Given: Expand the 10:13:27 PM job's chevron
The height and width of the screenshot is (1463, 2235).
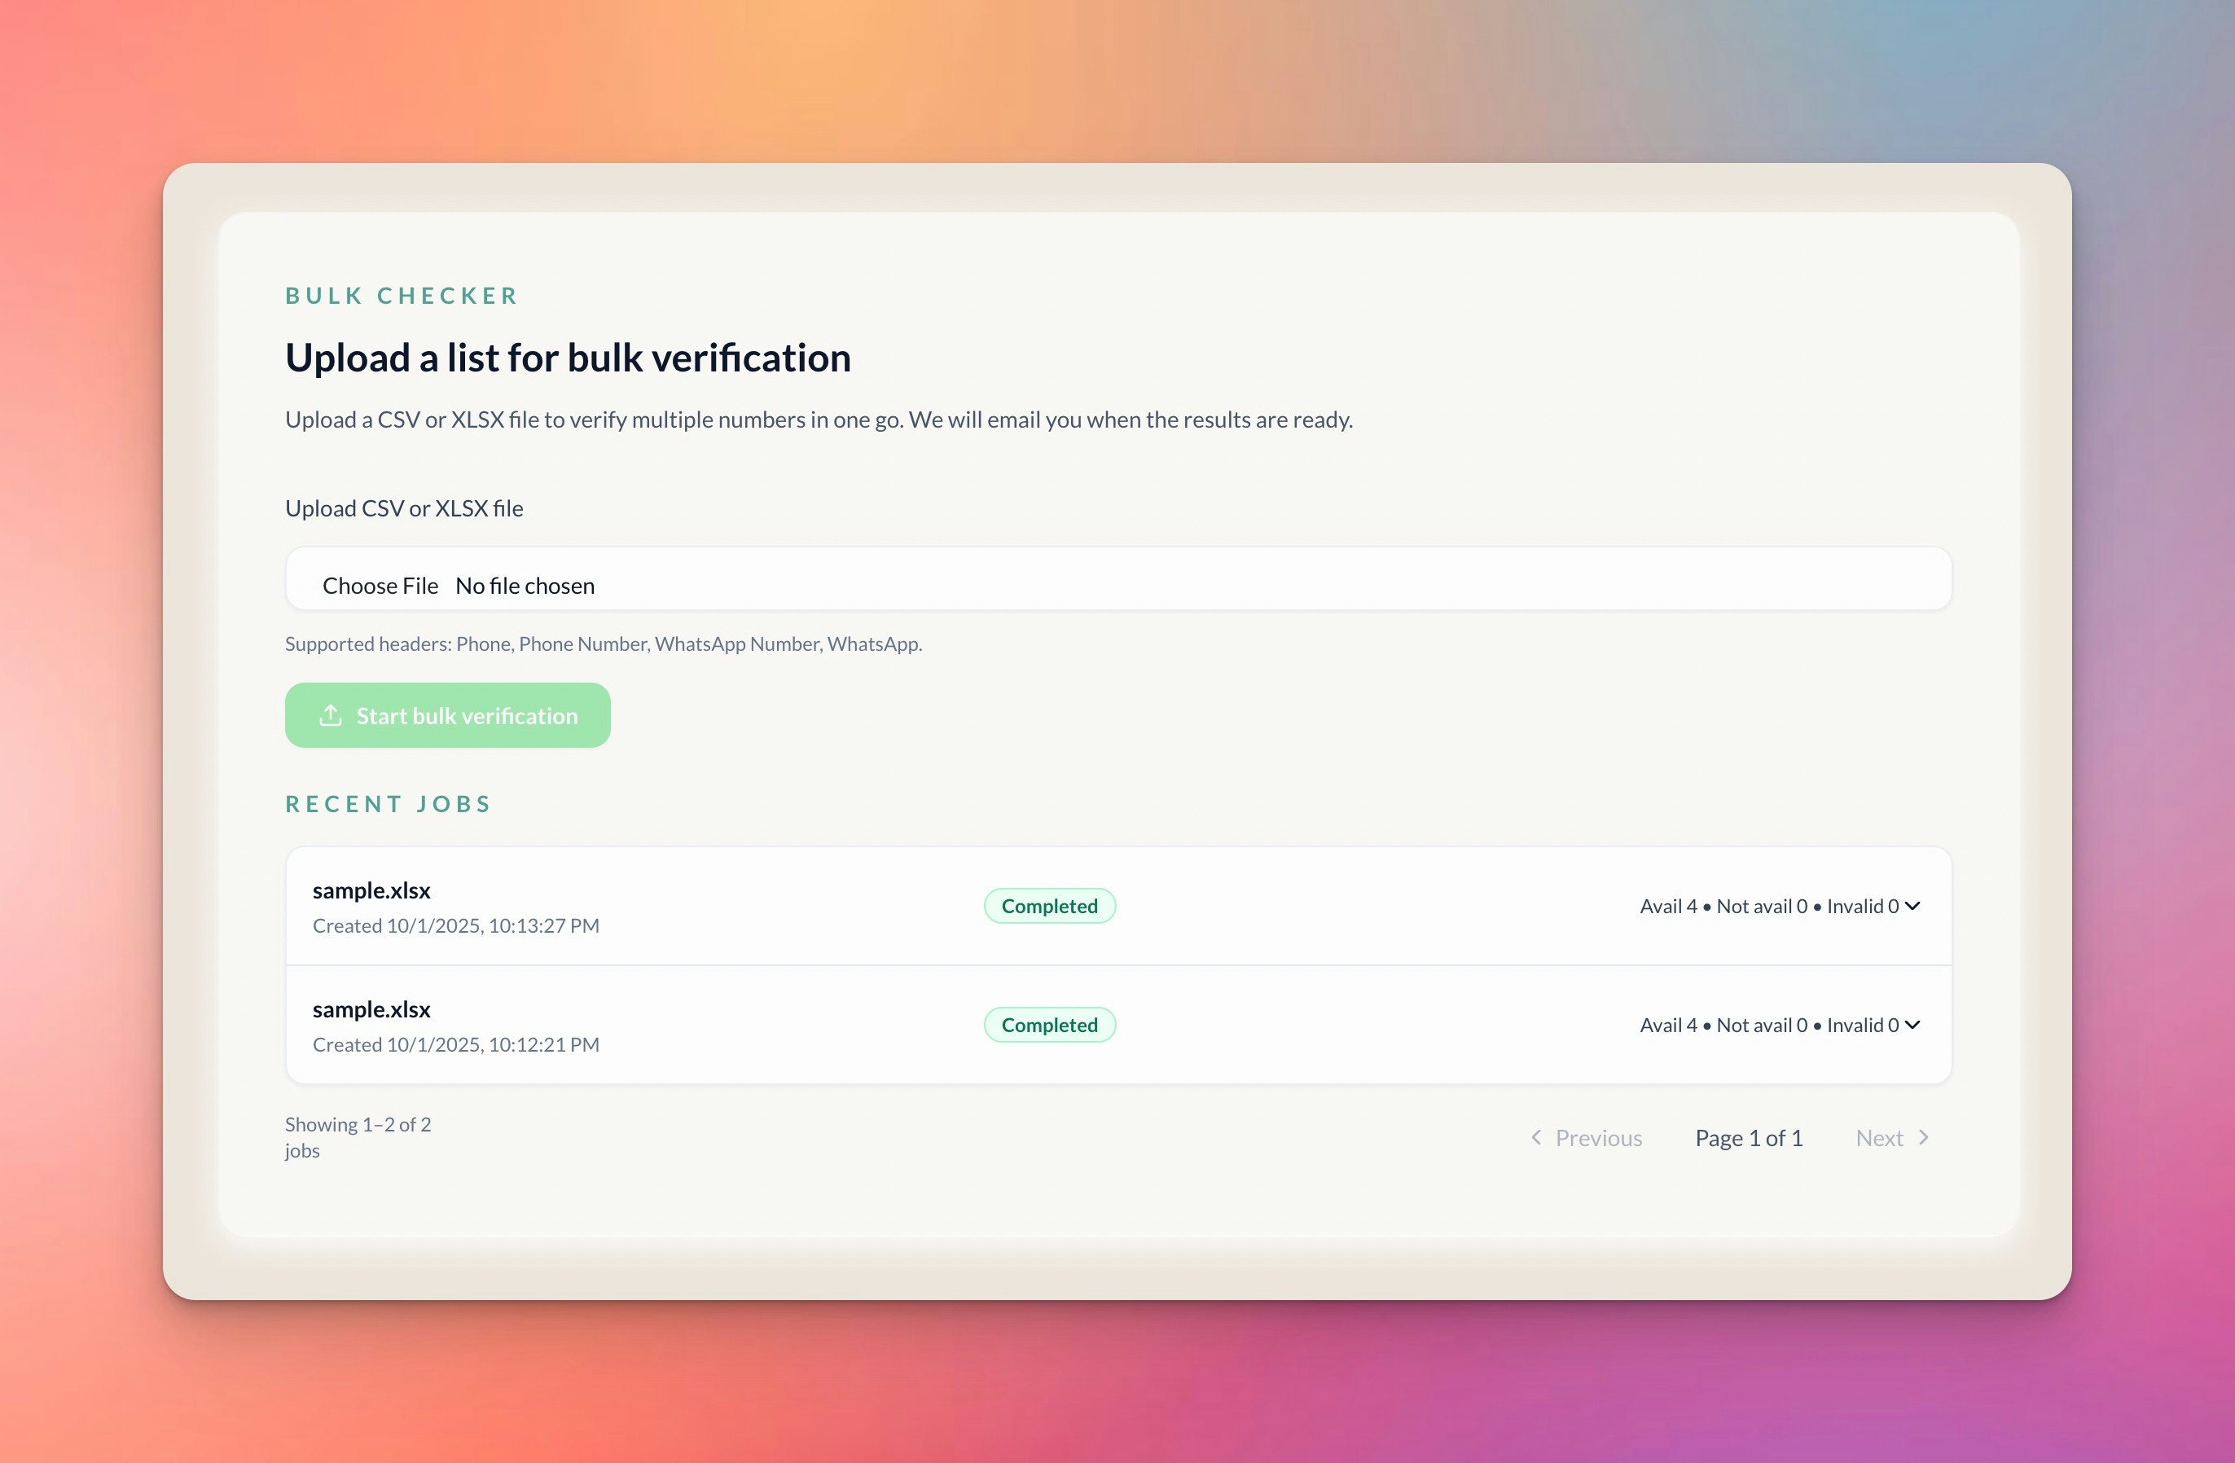Looking at the screenshot, I should [1913, 905].
